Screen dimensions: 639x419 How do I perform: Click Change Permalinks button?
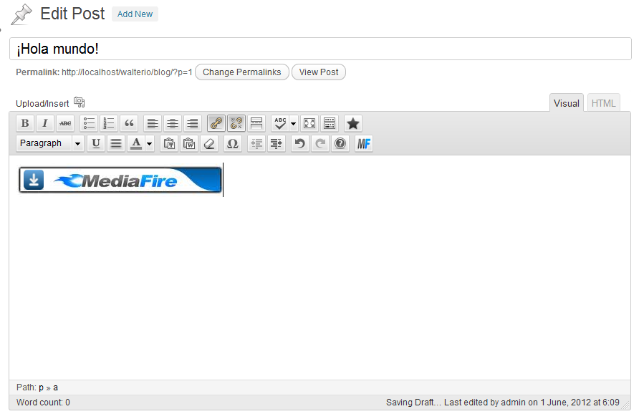[x=242, y=72]
